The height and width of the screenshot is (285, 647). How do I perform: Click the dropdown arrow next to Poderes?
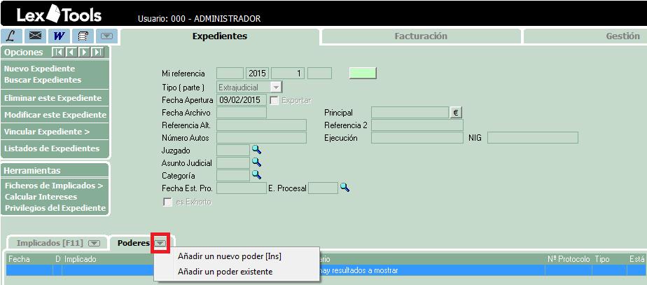coord(161,243)
